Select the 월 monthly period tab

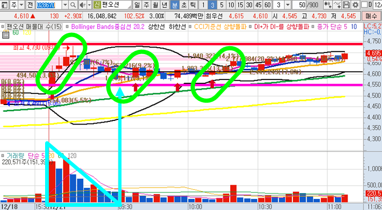coord(155,5)
